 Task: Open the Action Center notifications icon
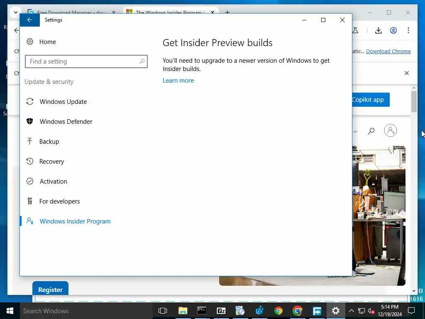coord(411,311)
